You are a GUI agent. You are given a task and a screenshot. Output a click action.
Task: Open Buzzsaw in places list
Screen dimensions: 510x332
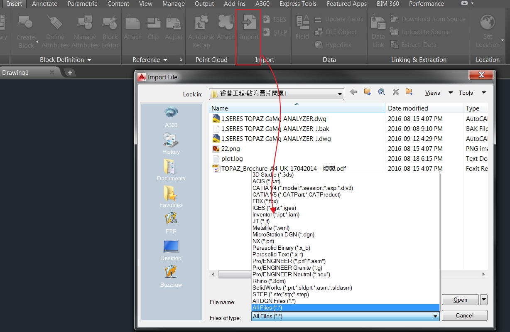[171, 276]
